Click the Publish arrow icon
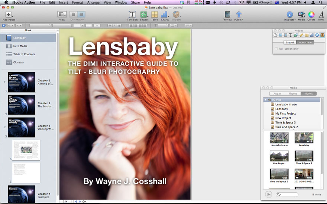 (239, 14)
